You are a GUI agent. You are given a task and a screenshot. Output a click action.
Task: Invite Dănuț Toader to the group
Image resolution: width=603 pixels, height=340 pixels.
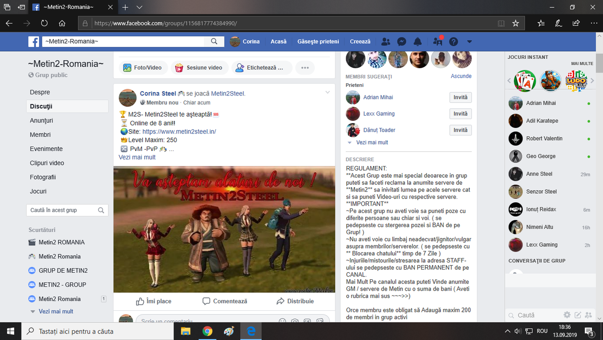click(x=460, y=130)
